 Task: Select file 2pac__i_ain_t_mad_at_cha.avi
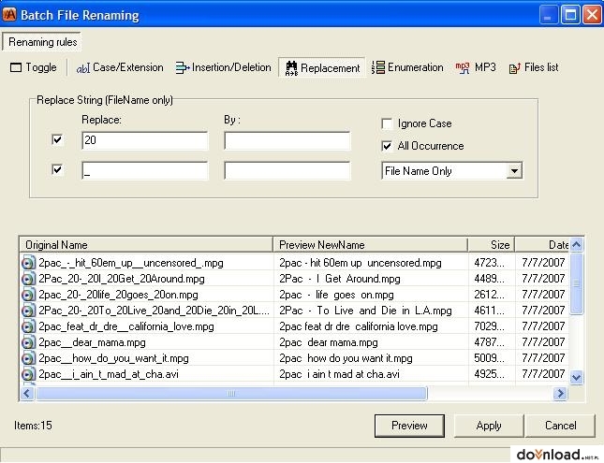(109, 374)
